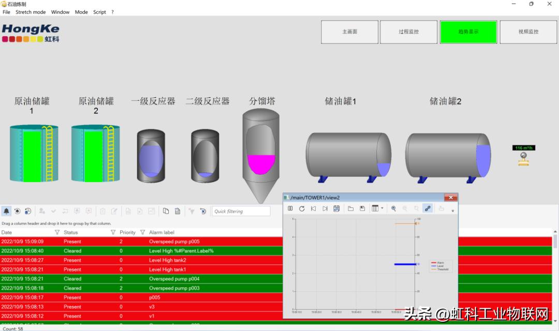Click the Quick filtering input field
Image resolution: width=559 pixels, height=331 pixels.
point(241,211)
